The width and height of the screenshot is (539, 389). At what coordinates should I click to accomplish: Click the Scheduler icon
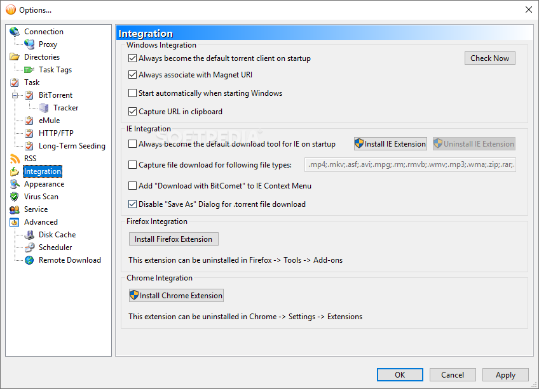pos(29,247)
